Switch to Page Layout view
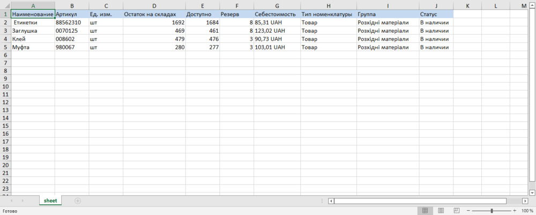 (x=441, y=211)
